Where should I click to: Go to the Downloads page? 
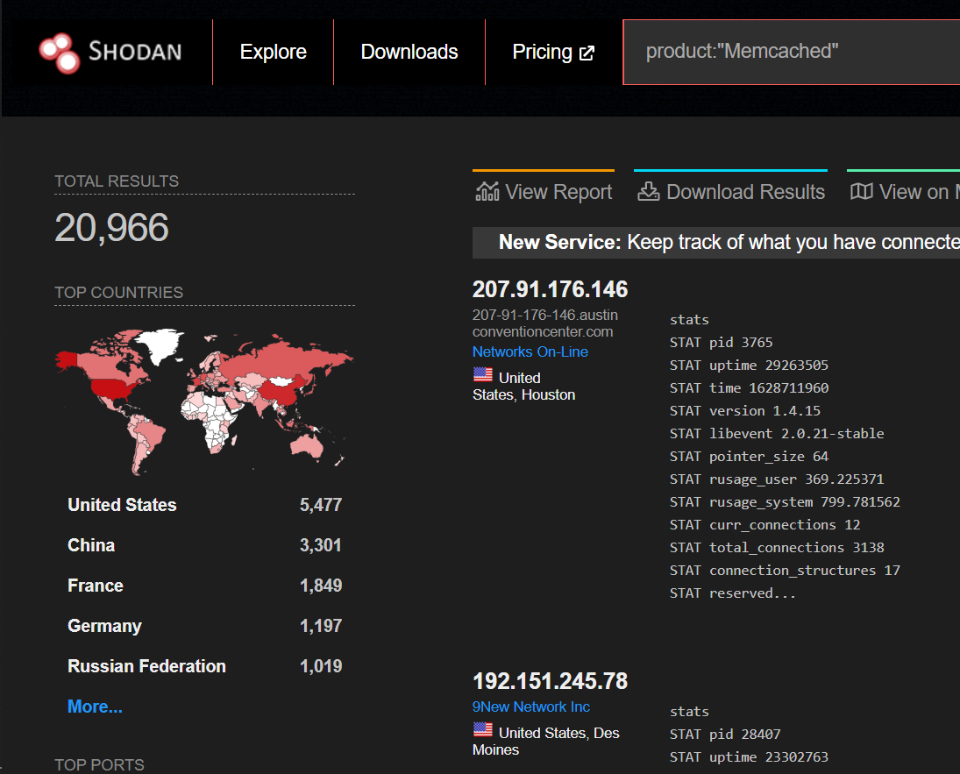[x=409, y=52]
